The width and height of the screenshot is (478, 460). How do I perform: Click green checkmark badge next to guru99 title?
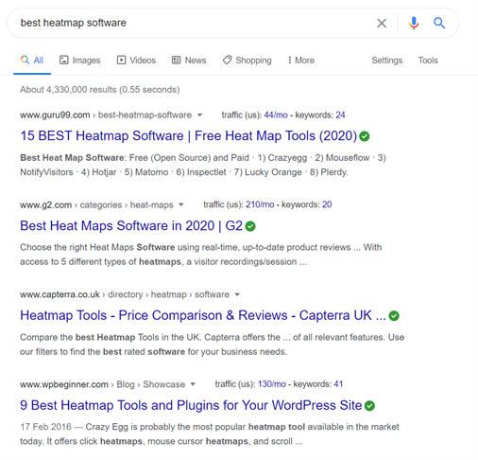click(365, 136)
